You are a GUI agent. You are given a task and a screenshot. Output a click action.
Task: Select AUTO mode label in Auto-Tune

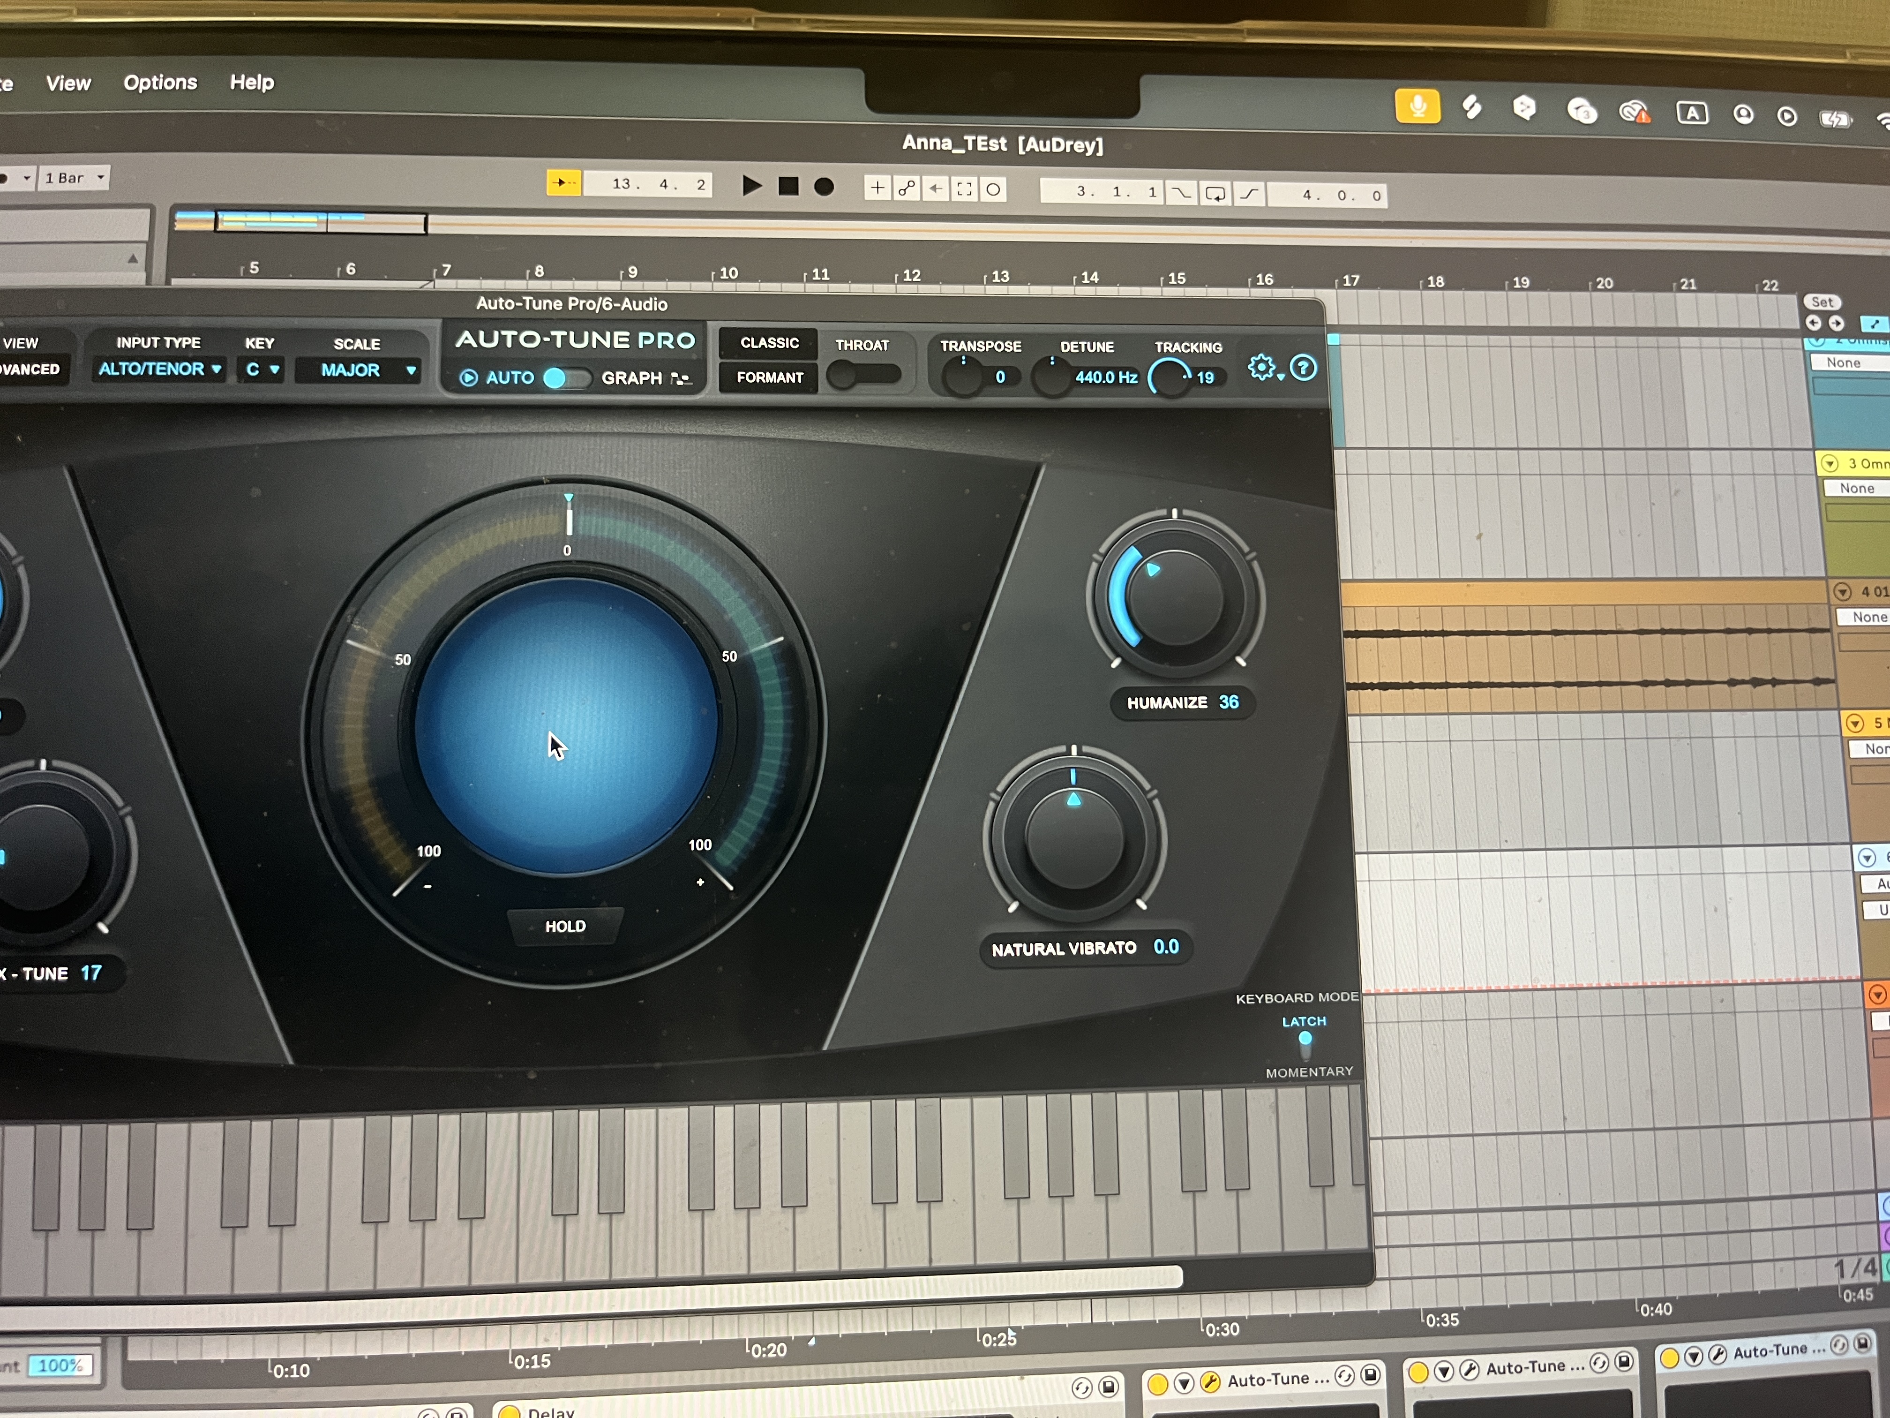pyautogui.click(x=509, y=378)
